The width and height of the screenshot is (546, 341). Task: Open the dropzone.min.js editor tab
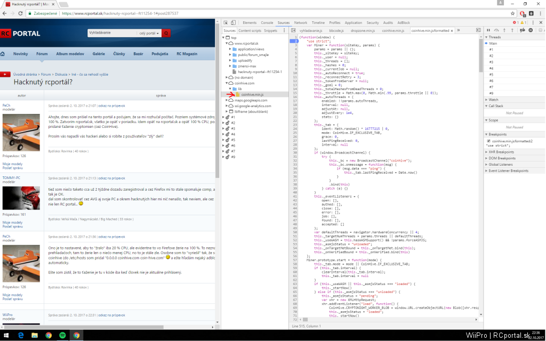pos(363,30)
